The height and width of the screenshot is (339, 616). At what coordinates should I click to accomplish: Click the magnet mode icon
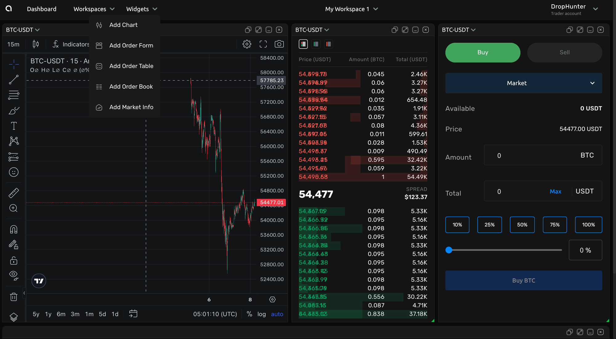[x=14, y=229]
